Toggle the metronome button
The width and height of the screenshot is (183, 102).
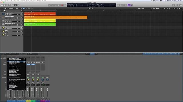coord(132,5)
